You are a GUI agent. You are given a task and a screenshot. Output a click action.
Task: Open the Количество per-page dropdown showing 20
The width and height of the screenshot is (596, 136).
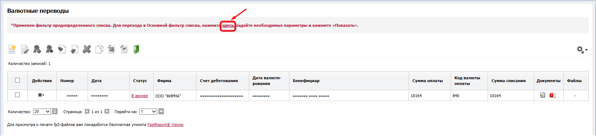[x=42, y=111]
